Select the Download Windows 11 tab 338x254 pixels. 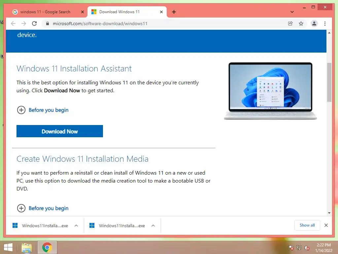127,12
